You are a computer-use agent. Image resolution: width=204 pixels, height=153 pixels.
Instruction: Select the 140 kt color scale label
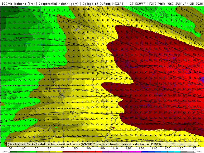tap(155, 148)
